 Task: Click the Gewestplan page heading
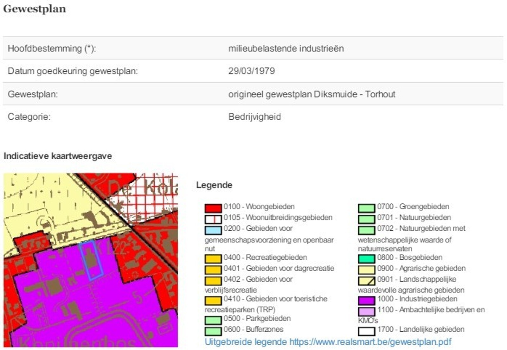(35, 9)
